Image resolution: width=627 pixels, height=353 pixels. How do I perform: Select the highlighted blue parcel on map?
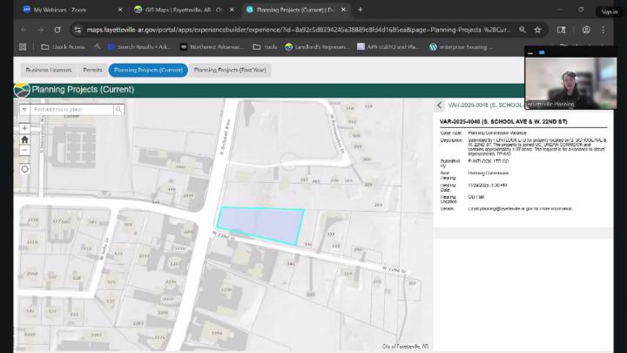260,225
